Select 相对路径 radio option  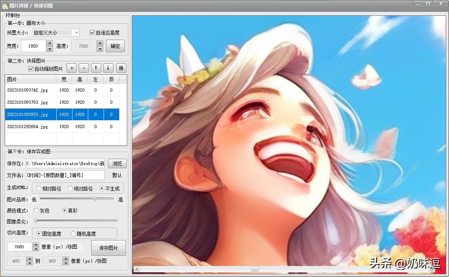point(39,189)
